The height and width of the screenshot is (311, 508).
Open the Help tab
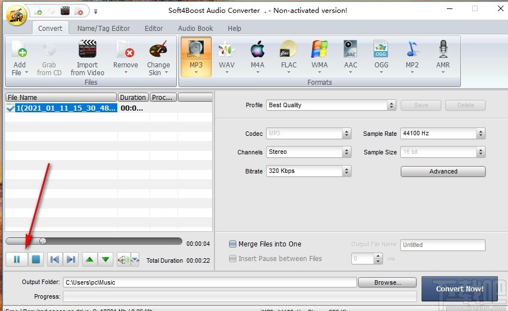coord(234,28)
